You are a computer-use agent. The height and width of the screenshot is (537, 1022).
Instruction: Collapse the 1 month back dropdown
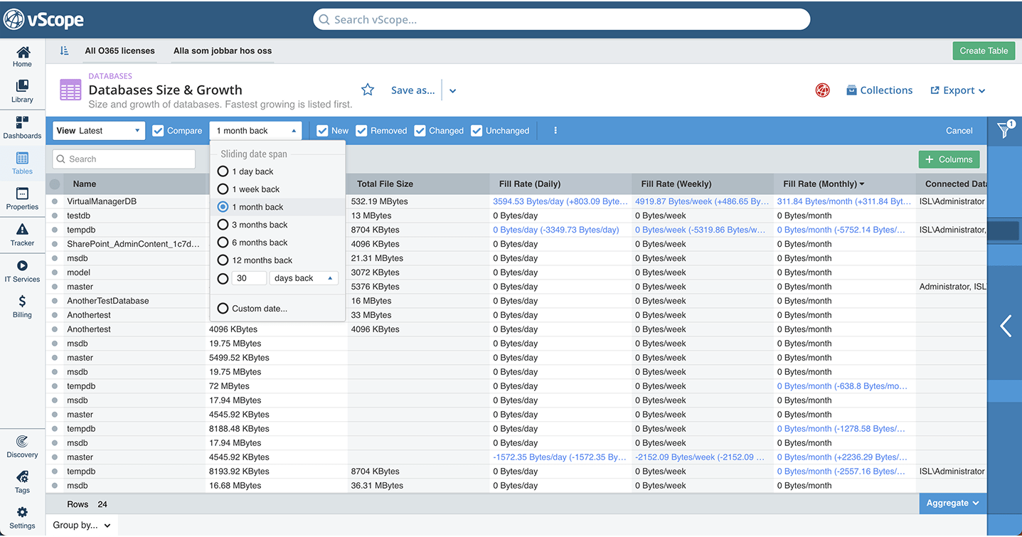pyautogui.click(x=255, y=131)
